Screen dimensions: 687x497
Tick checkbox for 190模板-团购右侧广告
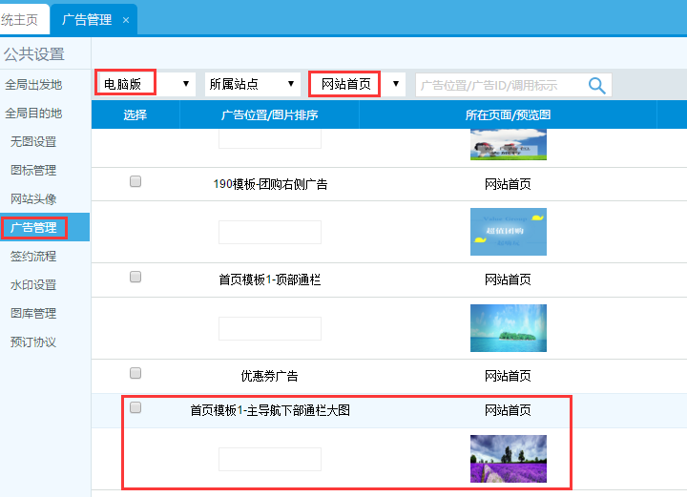click(x=135, y=181)
